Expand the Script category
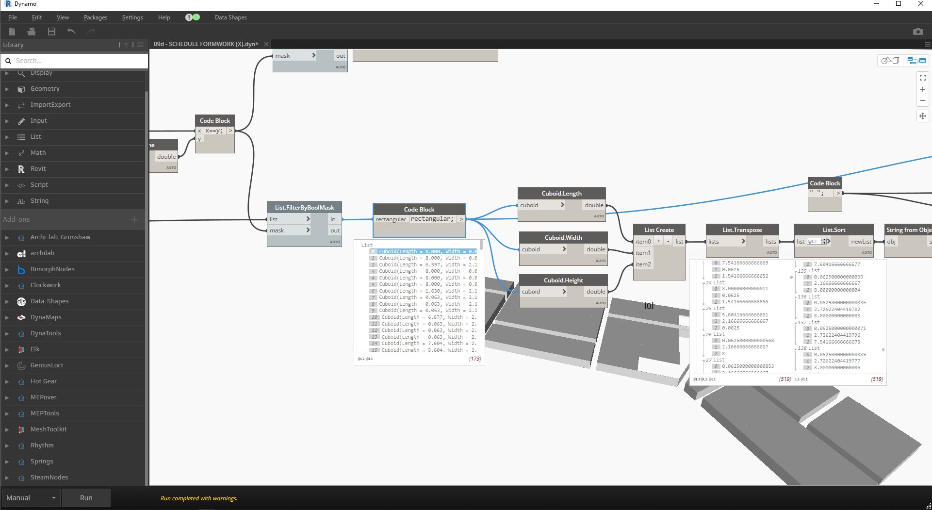Screen dimensions: 932x510 click(7, 185)
